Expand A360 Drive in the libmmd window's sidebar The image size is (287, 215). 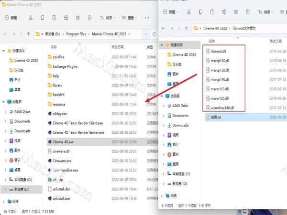164,106
